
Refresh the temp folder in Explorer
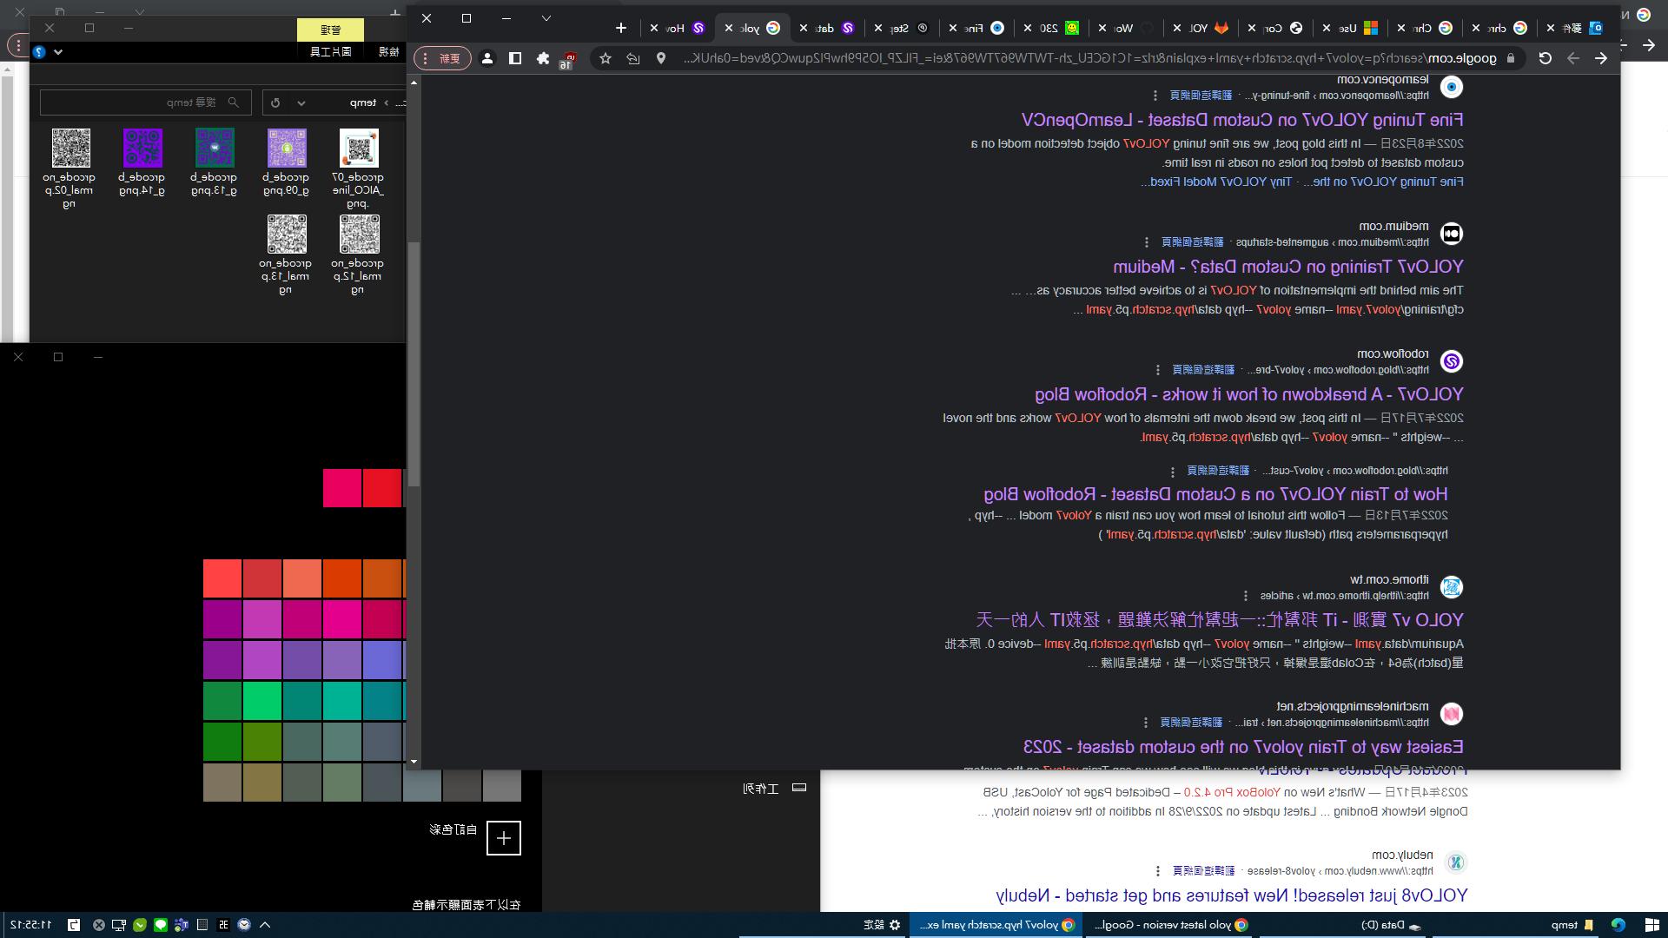pos(275,102)
